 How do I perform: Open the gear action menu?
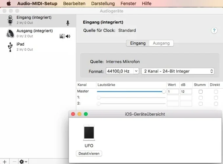[23, 162]
